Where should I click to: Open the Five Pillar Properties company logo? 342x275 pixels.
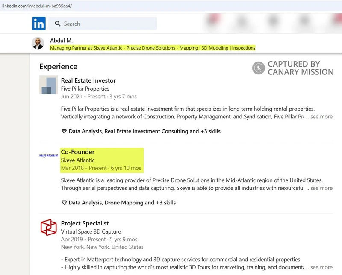point(48,85)
